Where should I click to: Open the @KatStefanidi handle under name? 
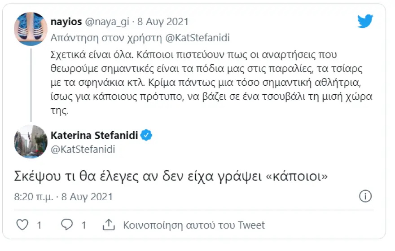(x=83, y=149)
